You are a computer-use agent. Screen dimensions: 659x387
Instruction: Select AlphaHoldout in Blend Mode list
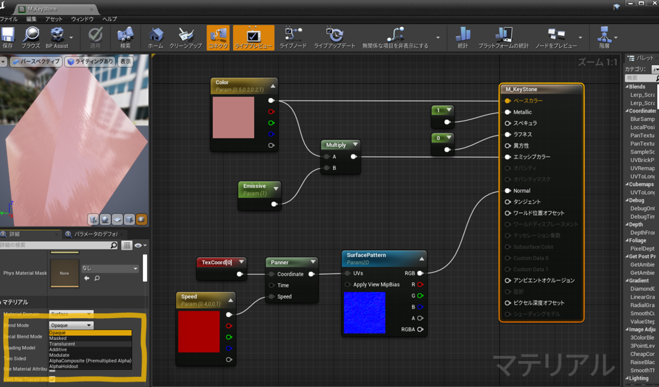pos(90,366)
